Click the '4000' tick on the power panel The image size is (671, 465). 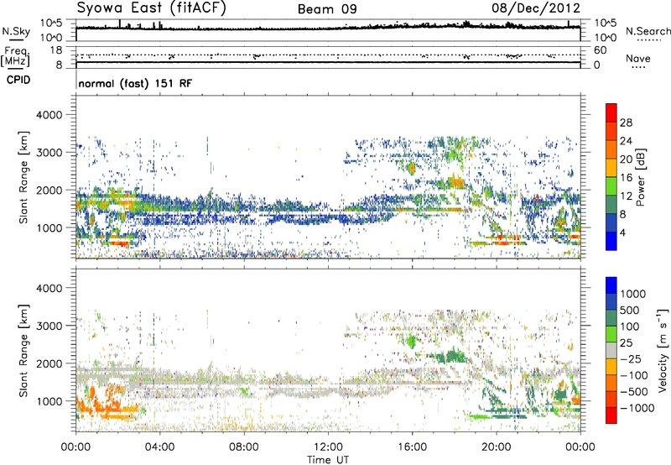click(x=49, y=115)
